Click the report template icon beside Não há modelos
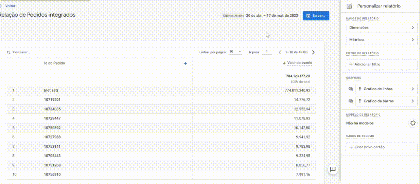The width and height of the screenshot is (420, 184). click(413, 123)
